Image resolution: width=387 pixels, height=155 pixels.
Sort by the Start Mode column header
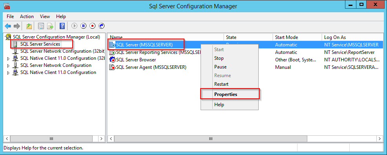tap(298, 37)
